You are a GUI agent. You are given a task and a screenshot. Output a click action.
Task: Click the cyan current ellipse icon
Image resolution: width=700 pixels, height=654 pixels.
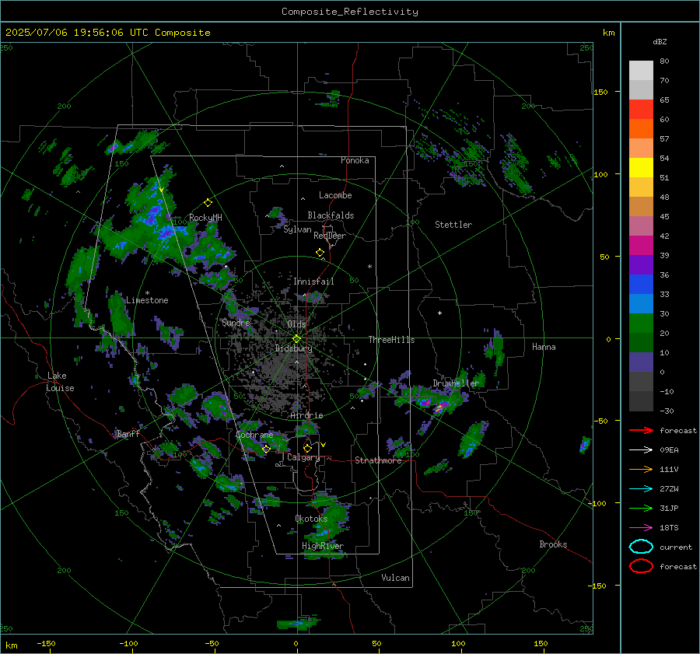pyautogui.click(x=641, y=547)
